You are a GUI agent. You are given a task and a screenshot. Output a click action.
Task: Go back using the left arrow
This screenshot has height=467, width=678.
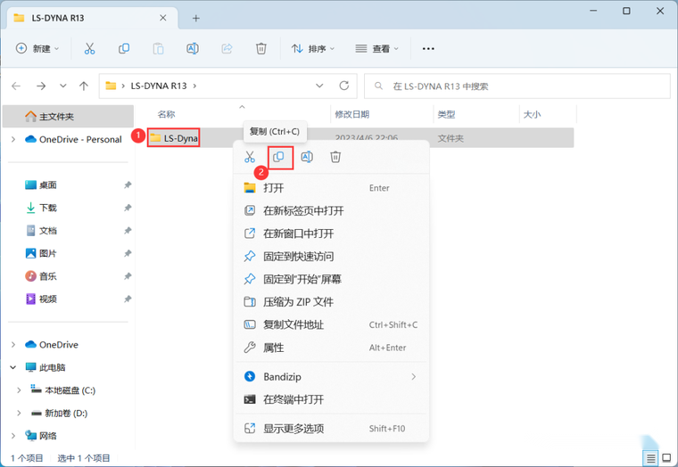(16, 86)
